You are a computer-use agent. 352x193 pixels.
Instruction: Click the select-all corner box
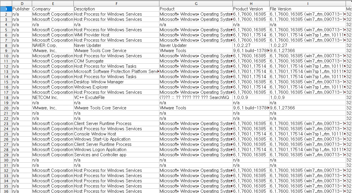click(x=6, y=3)
